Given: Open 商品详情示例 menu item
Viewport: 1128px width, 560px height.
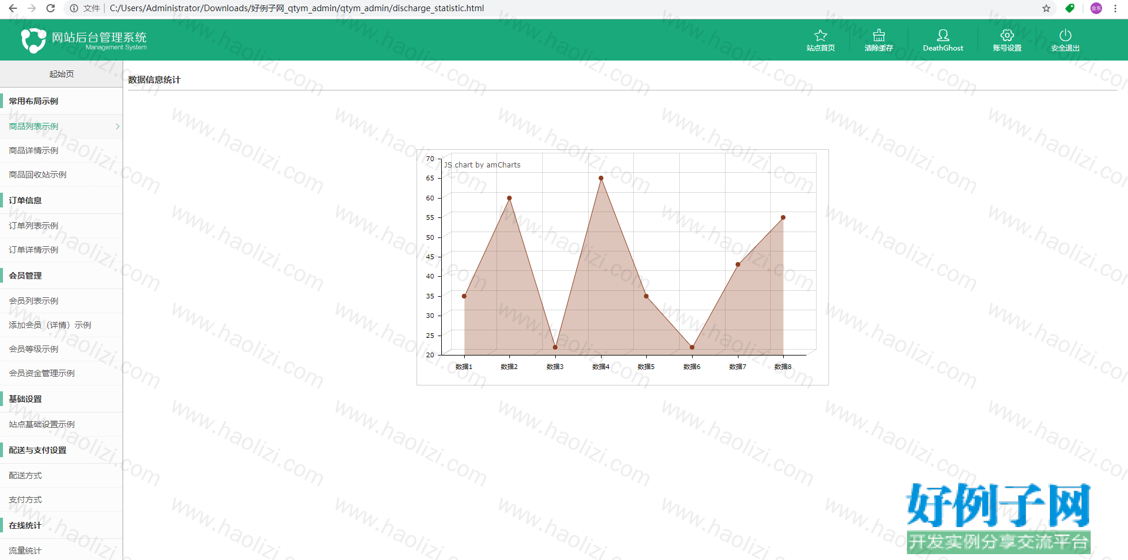Looking at the screenshot, I should 61,150.
